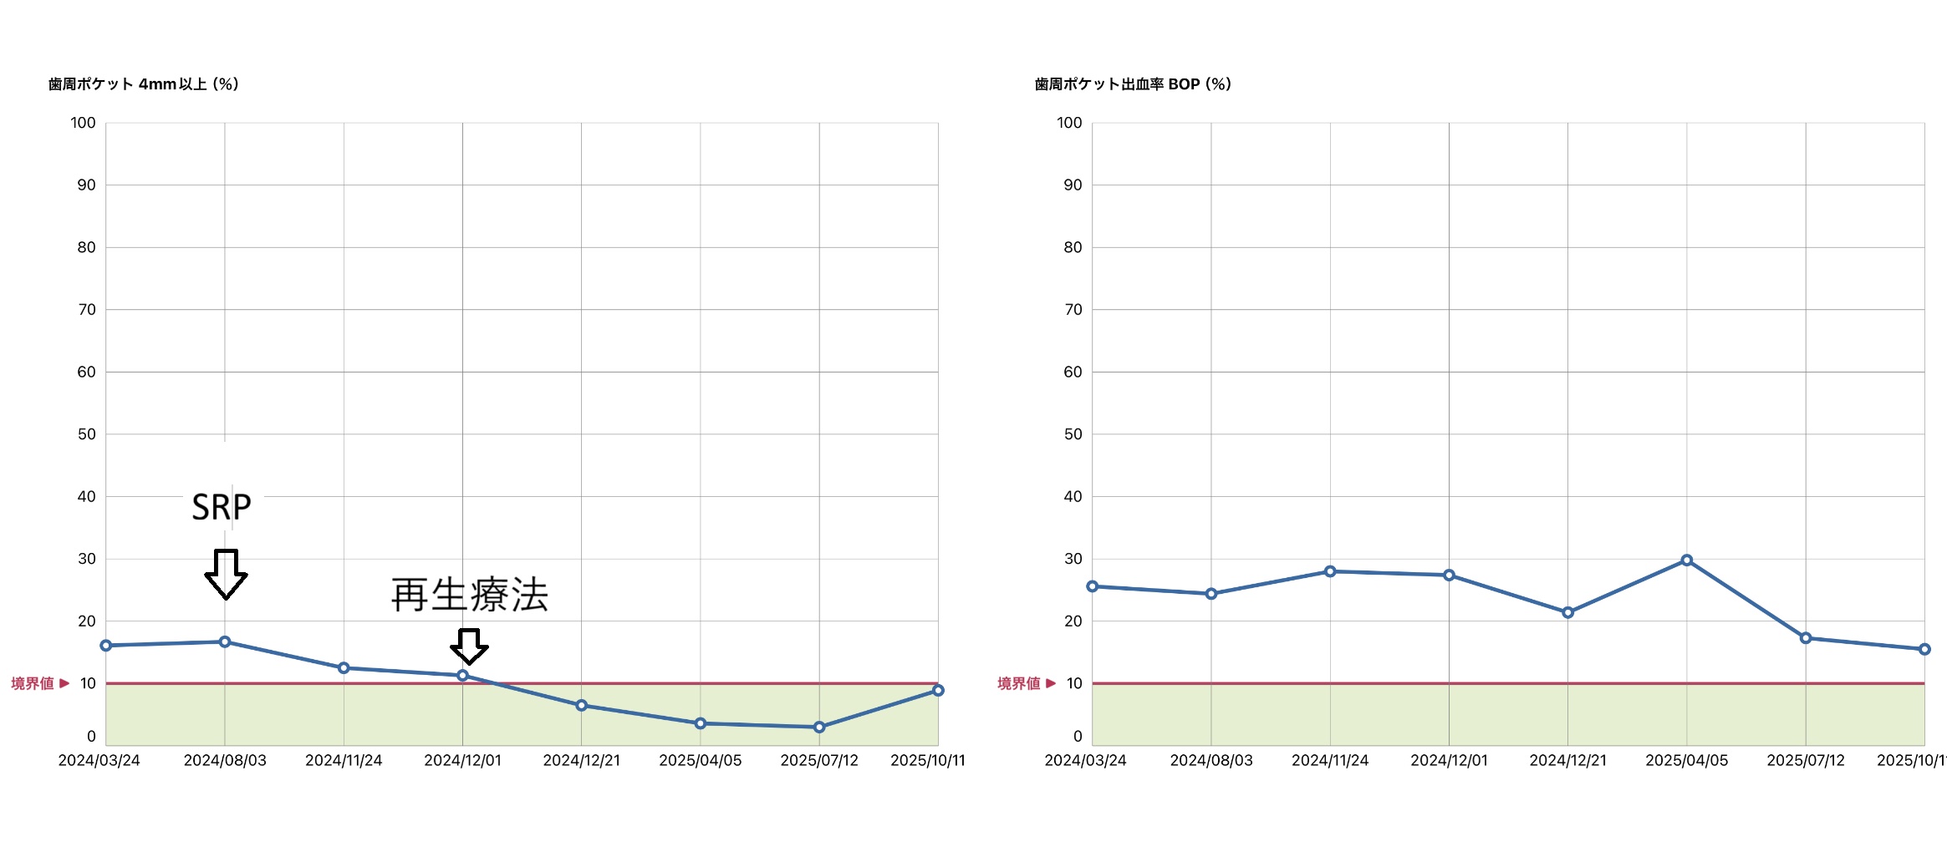Select 2024/12/21 data point on pocket-depth chart

click(x=582, y=706)
